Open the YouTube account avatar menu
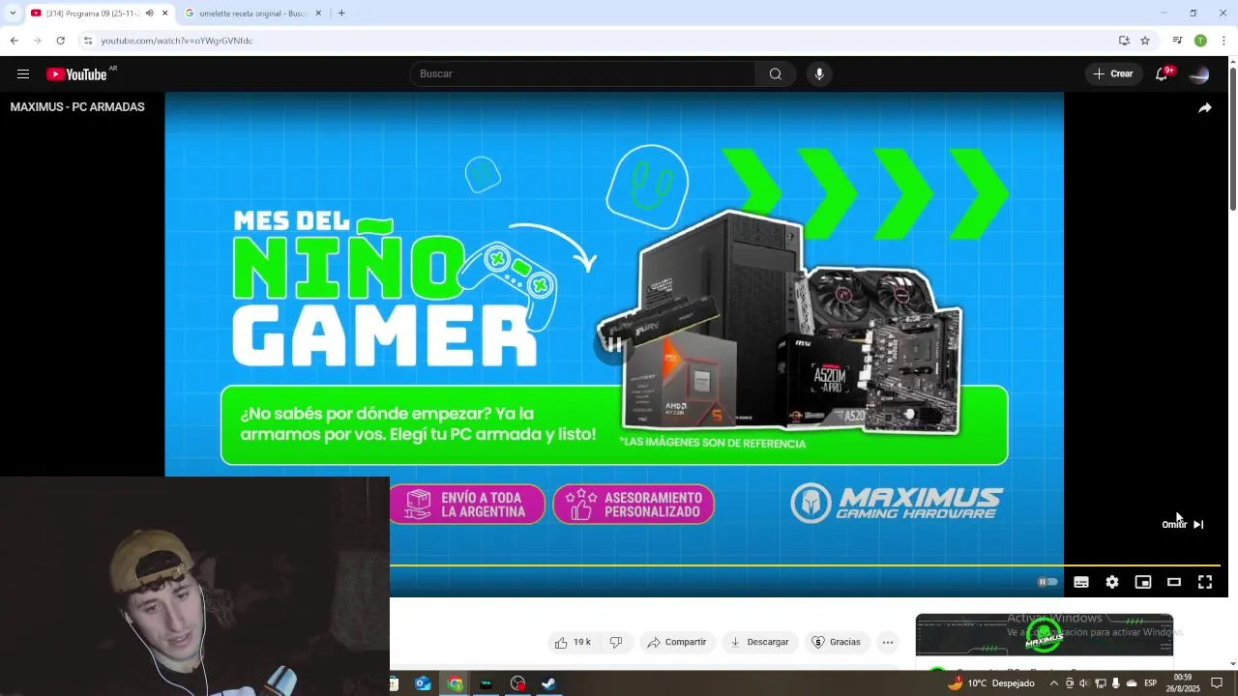The image size is (1238, 696). [1199, 74]
